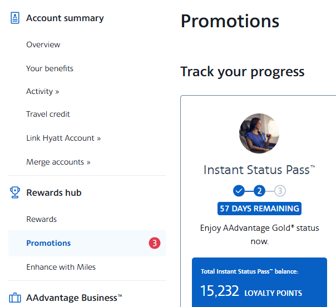Click the woman in airplane seat photo
The height and width of the screenshot is (307, 336).
[x=259, y=133]
